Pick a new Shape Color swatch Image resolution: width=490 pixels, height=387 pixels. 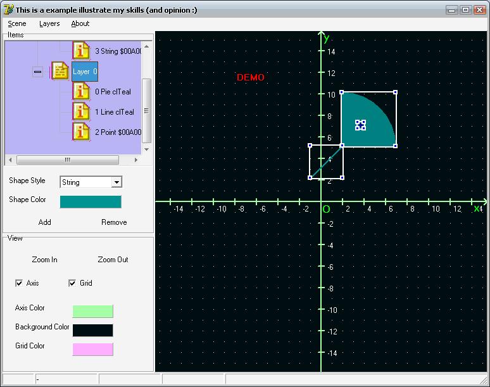click(x=91, y=201)
